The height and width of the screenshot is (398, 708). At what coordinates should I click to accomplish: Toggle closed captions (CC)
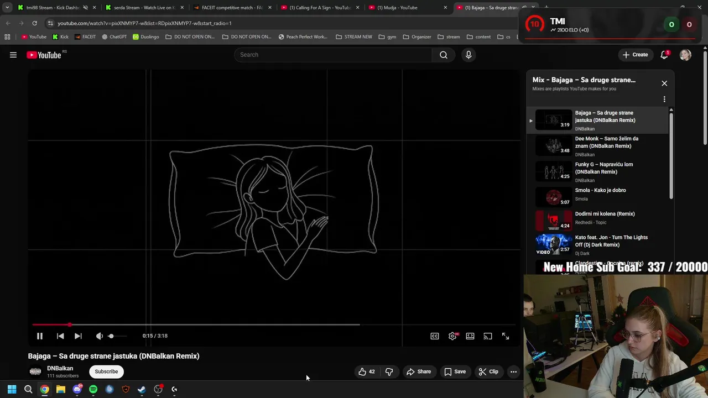point(435,336)
